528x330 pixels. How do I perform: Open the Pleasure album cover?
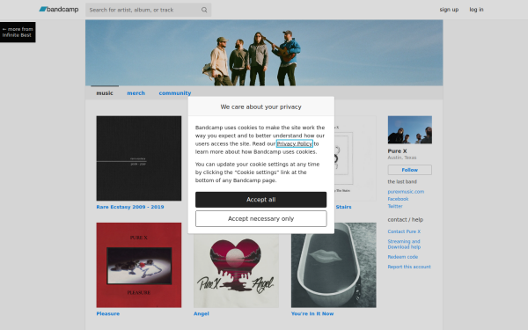139,265
